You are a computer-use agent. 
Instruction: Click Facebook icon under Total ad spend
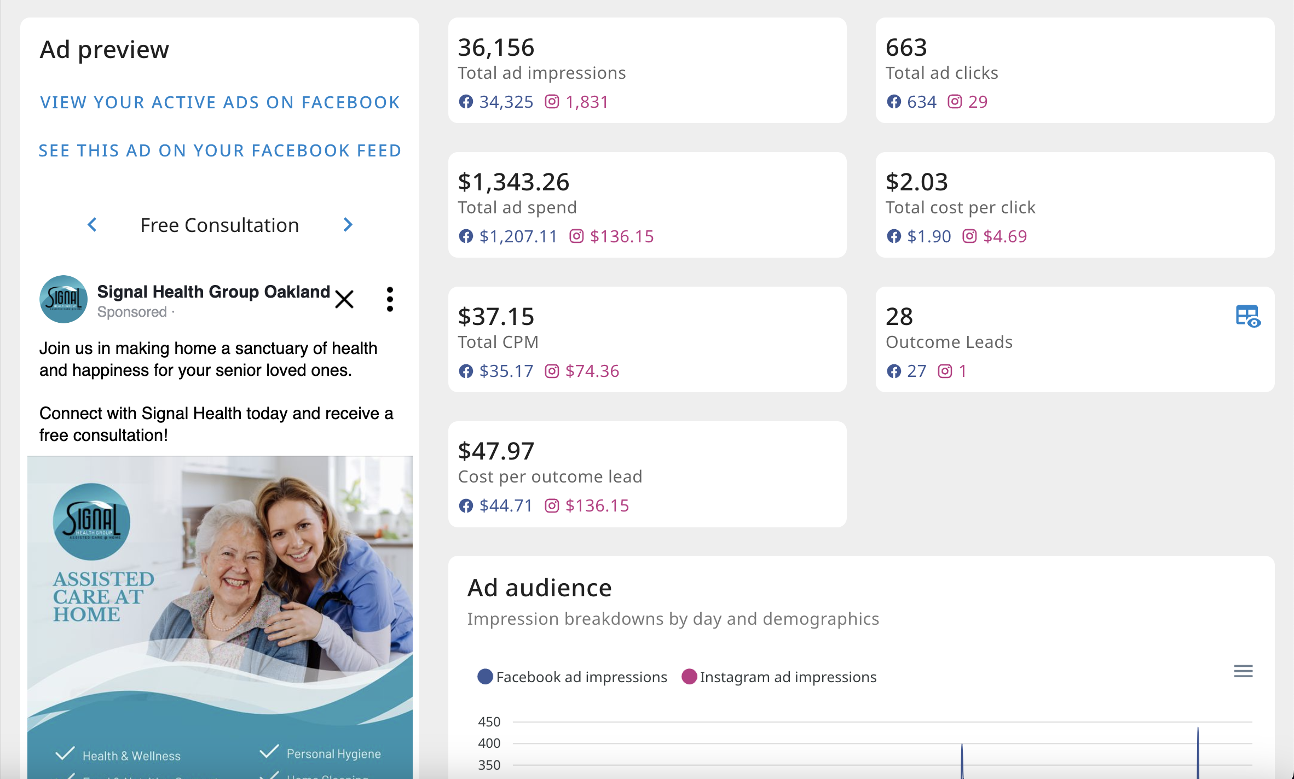[466, 236]
